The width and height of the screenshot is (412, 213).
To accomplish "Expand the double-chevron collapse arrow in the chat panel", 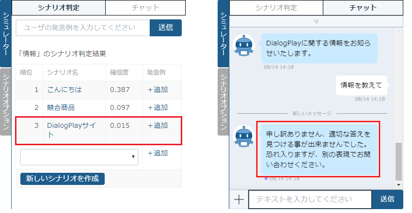I will point(317,21).
